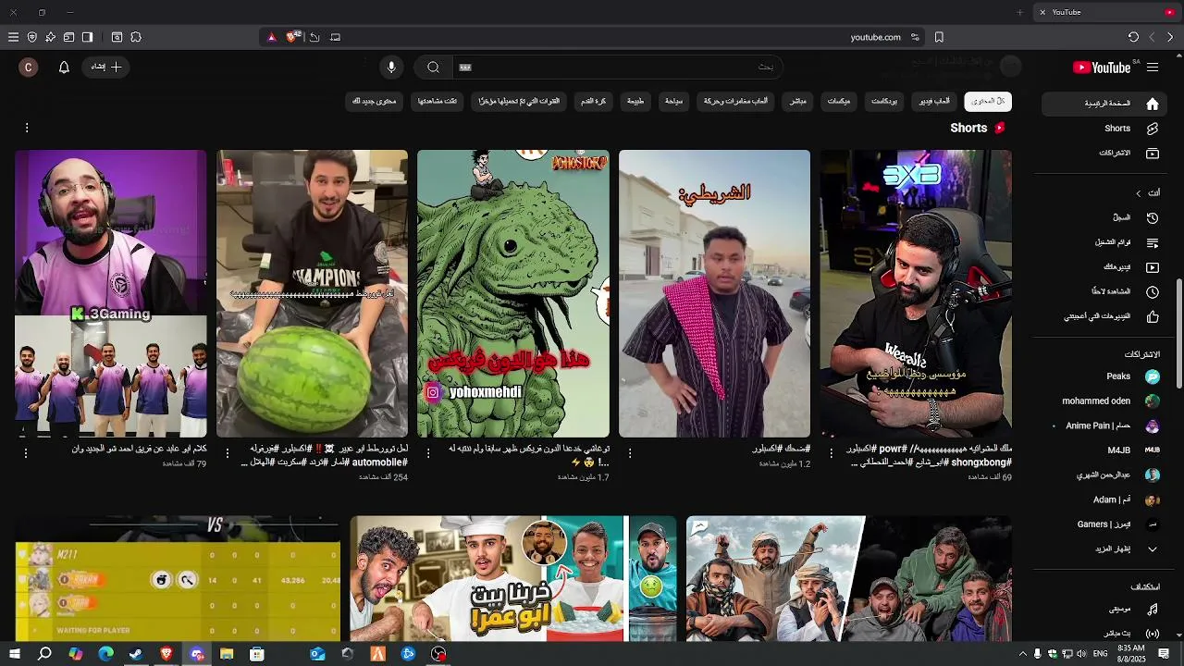Open browser extensions puzzle icon
1184x666 pixels.
pyautogui.click(x=136, y=37)
